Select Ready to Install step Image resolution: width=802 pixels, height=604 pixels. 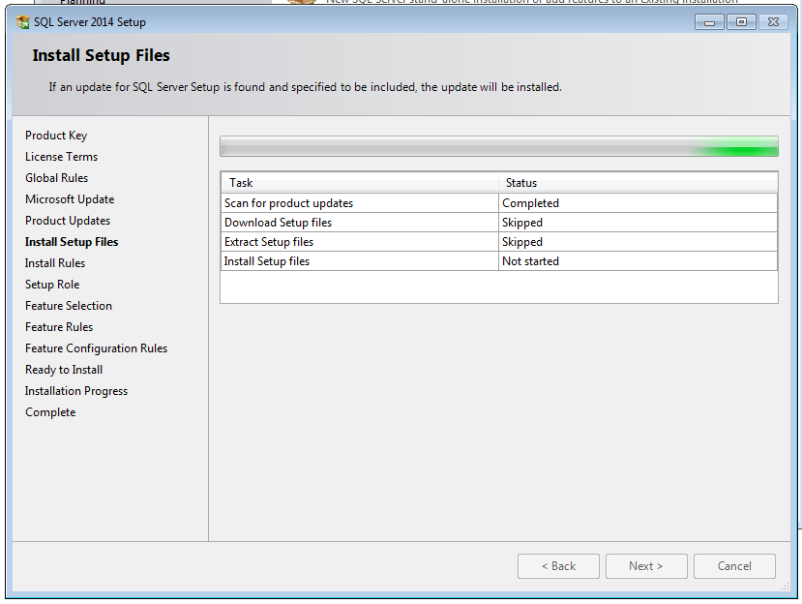64,370
